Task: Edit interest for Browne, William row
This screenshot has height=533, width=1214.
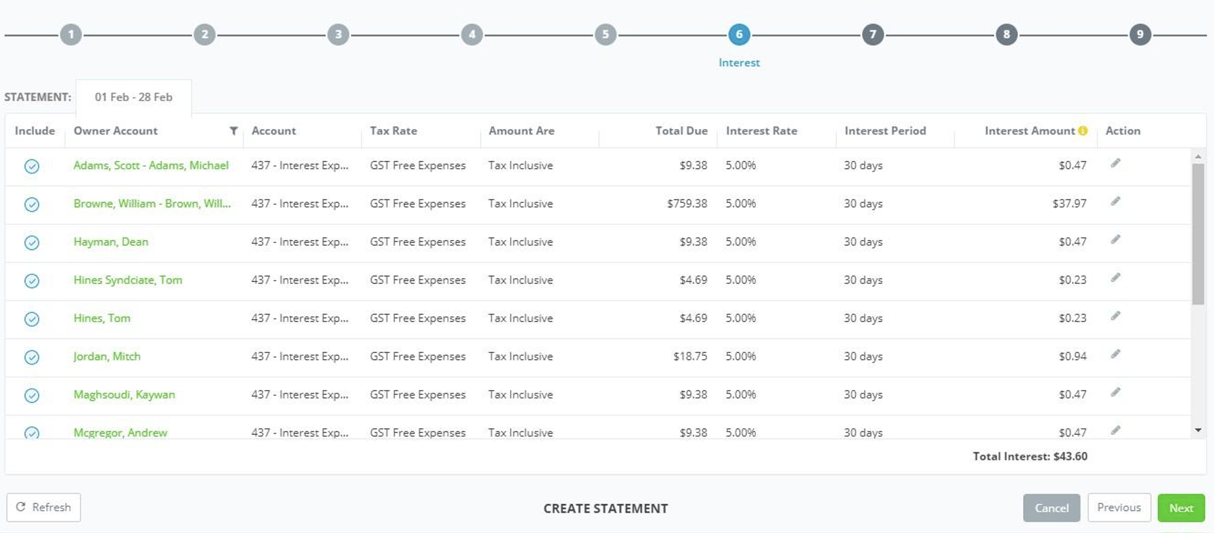Action: [x=1115, y=202]
